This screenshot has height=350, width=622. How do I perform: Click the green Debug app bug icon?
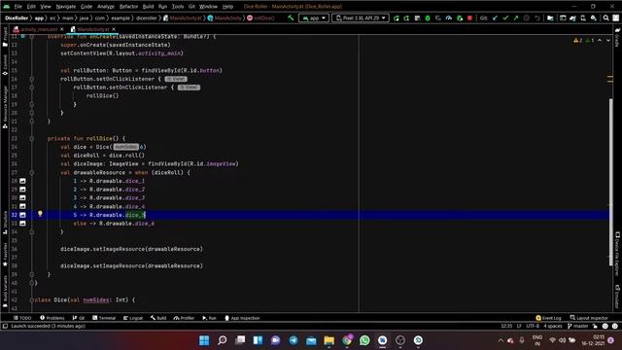coord(428,17)
